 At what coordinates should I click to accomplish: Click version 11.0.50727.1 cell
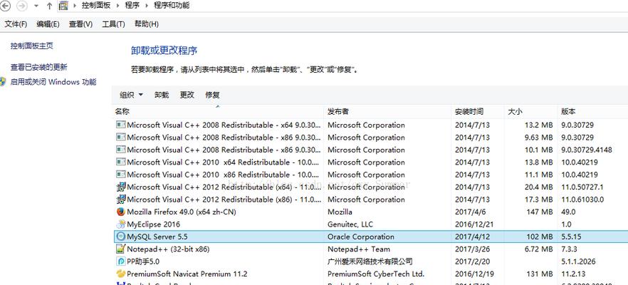[x=582, y=187]
